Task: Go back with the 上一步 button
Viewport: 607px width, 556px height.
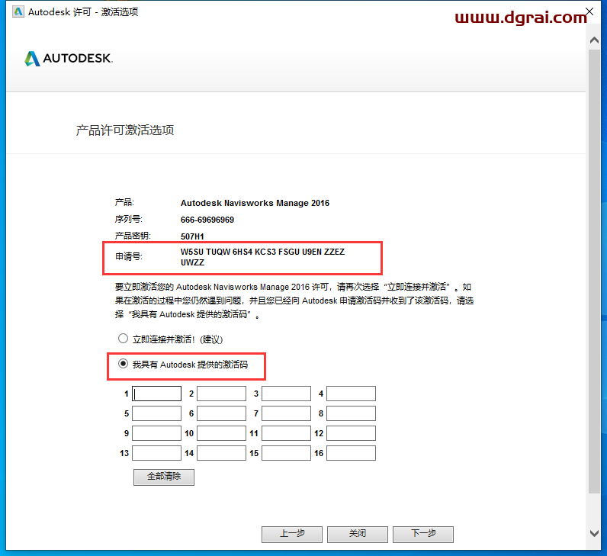Action: (x=292, y=535)
